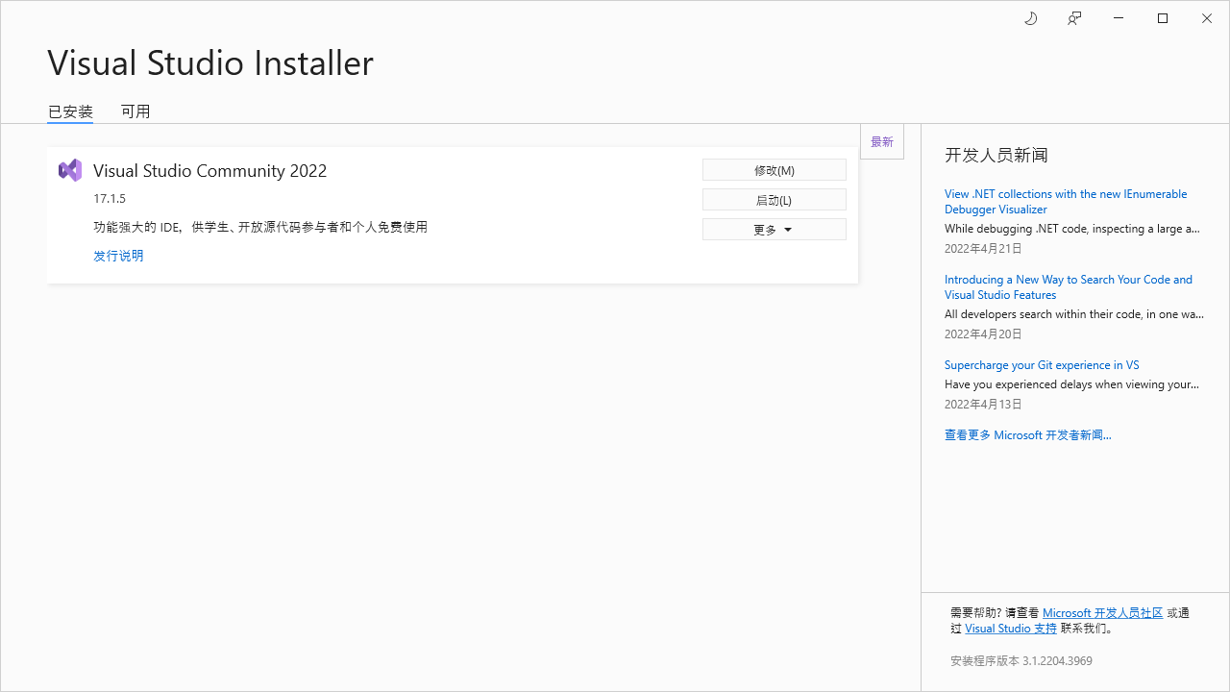
Task: Open the Visual Studio 支持 link
Action: pos(1011,629)
